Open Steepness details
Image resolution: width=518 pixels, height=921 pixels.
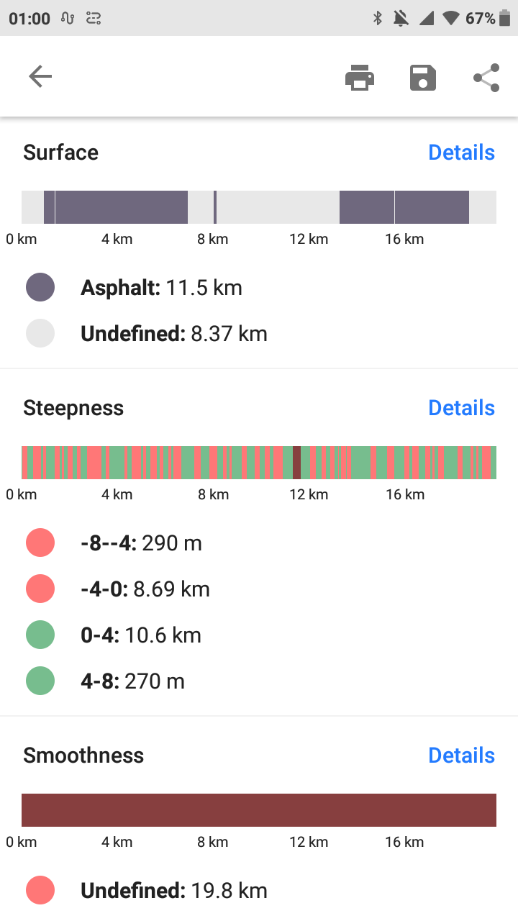pos(461,408)
